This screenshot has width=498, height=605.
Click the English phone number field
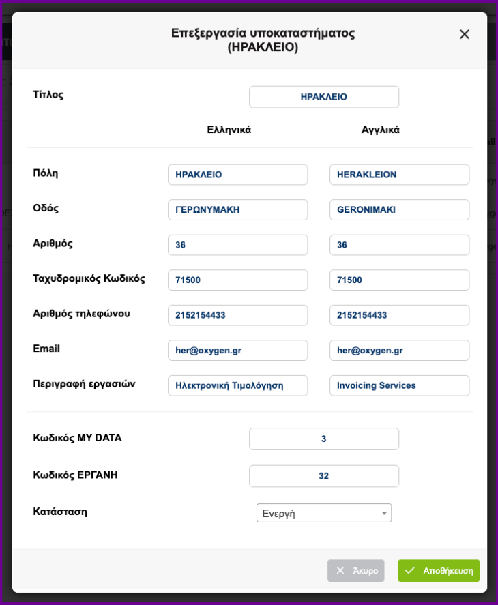(x=399, y=315)
